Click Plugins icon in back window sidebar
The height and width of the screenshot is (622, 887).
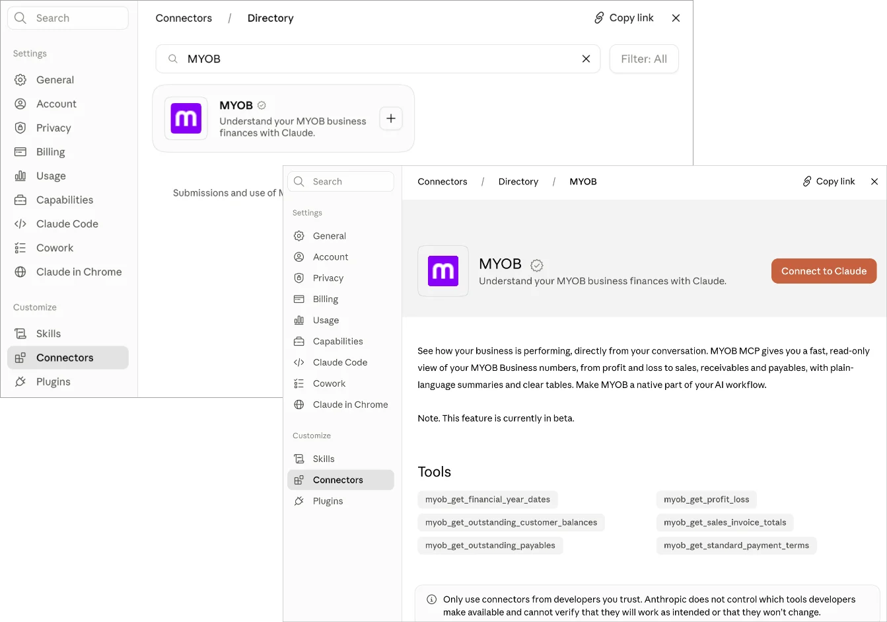coord(20,381)
